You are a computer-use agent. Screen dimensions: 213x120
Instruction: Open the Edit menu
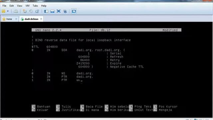tap(12, 6)
